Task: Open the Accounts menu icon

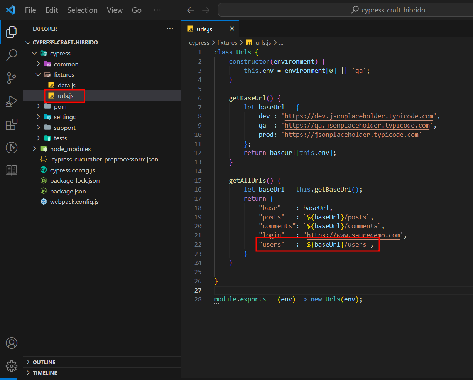Action: (x=12, y=343)
